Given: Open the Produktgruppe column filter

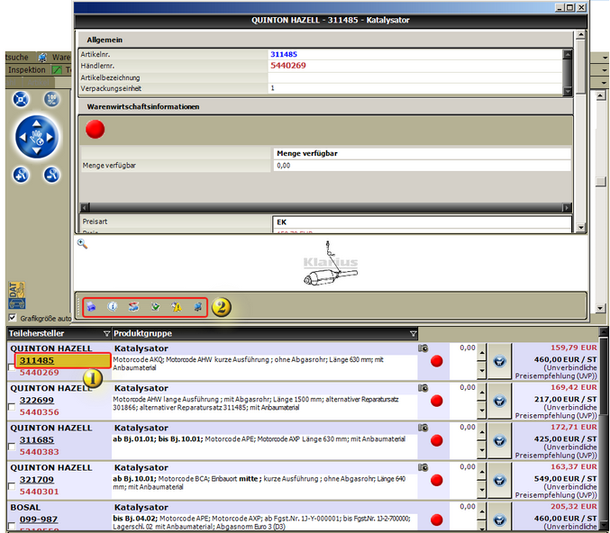Looking at the screenshot, I should coord(414,333).
